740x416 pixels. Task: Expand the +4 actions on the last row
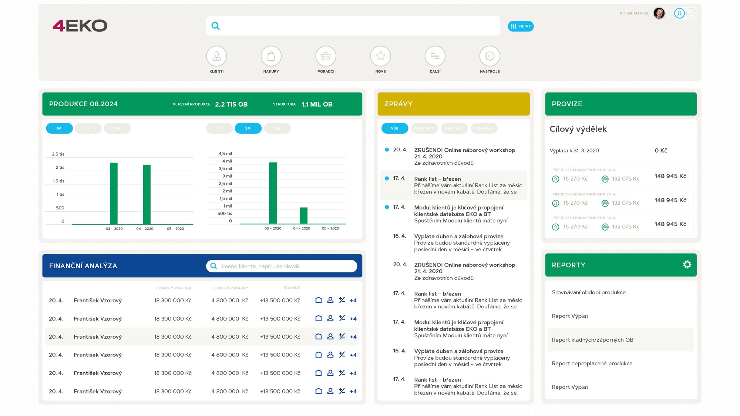[x=353, y=391]
